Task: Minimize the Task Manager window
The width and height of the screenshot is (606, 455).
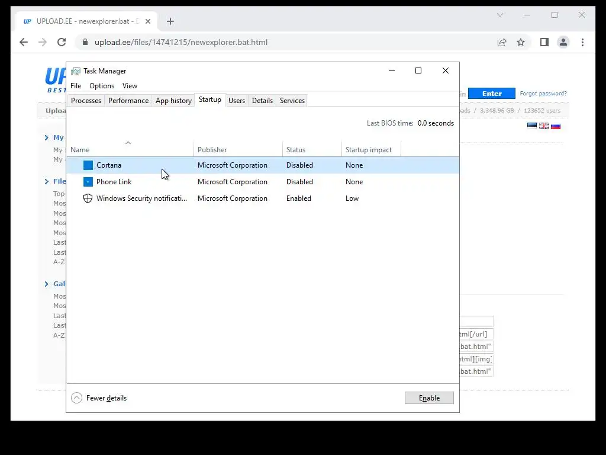Action: click(x=392, y=71)
